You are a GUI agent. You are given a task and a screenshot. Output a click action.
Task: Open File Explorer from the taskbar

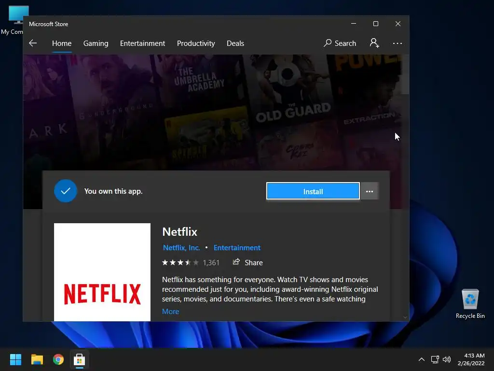click(x=37, y=359)
